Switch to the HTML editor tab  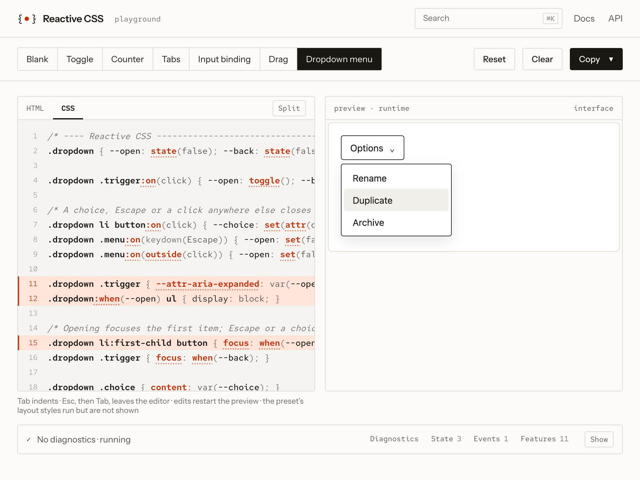tap(35, 108)
